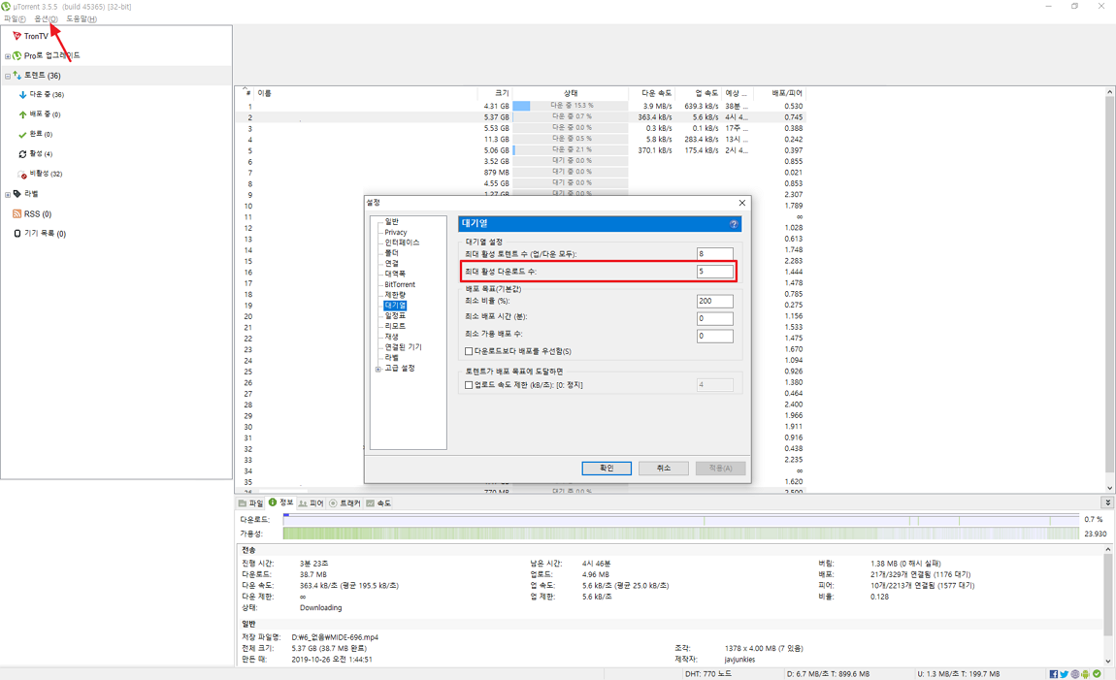The height and width of the screenshot is (680, 1116).
Task: Click the 최소 비율 (%) input field
Action: click(714, 301)
